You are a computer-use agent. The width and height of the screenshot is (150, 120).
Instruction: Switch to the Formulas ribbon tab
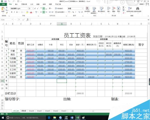[32, 4]
